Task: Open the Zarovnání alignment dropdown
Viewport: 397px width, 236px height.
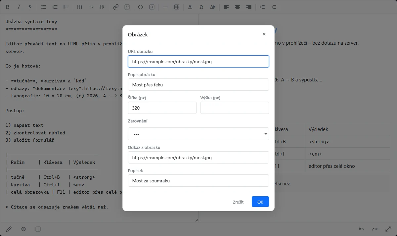Action: tap(198, 134)
